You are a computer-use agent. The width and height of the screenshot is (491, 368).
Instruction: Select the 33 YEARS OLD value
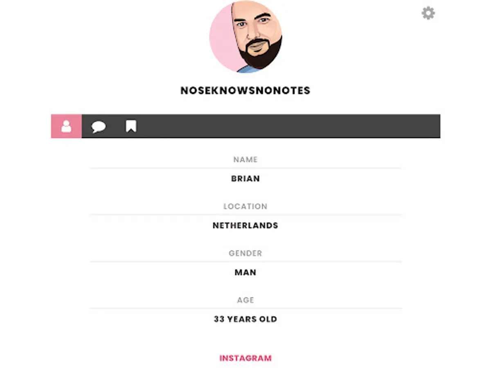245,319
